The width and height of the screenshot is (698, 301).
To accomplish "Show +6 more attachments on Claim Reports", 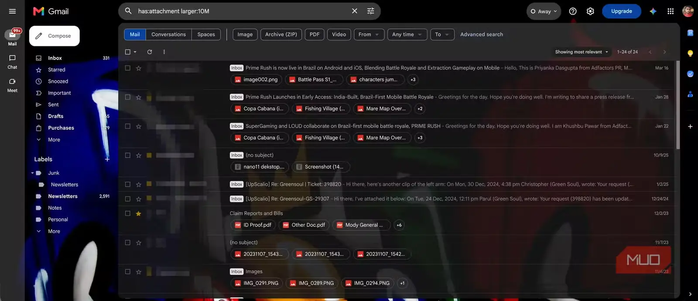I will pos(399,225).
